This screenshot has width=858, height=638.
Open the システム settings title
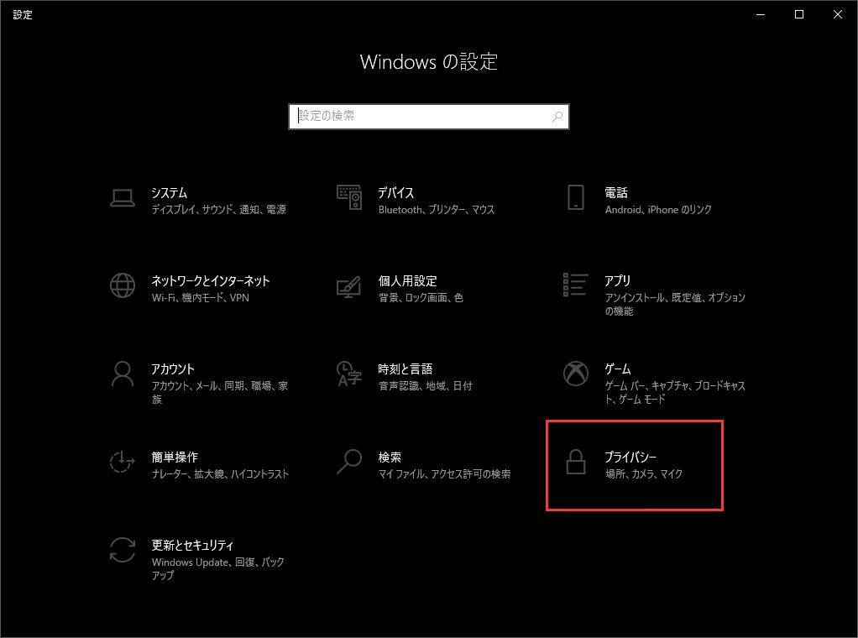point(169,192)
